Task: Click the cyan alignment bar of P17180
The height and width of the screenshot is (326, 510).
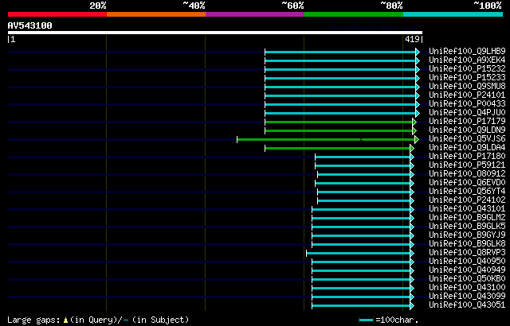Action: coord(363,157)
